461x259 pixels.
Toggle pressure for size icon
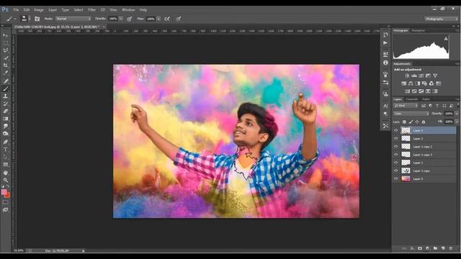[x=179, y=19]
